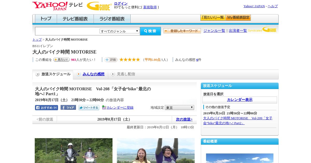Click the two women cheering thumbnail

156,151
